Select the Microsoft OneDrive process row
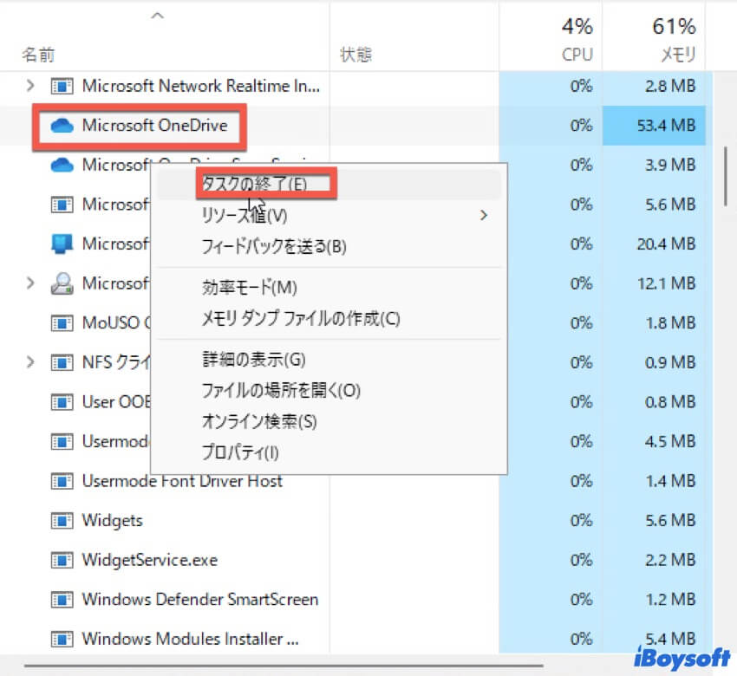The width and height of the screenshot is (737, 676). click(x=353, y=126)
